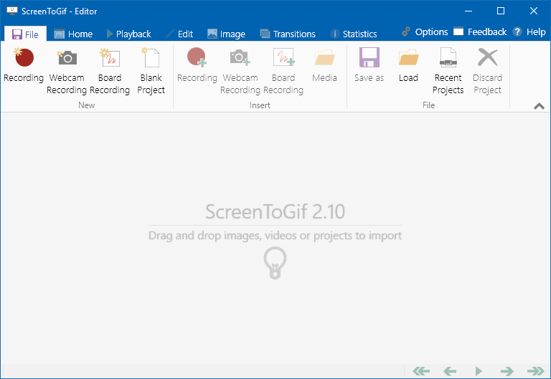Collapse the ribbon with the chevron
This screenshot has height=379, width=551.
539,106
